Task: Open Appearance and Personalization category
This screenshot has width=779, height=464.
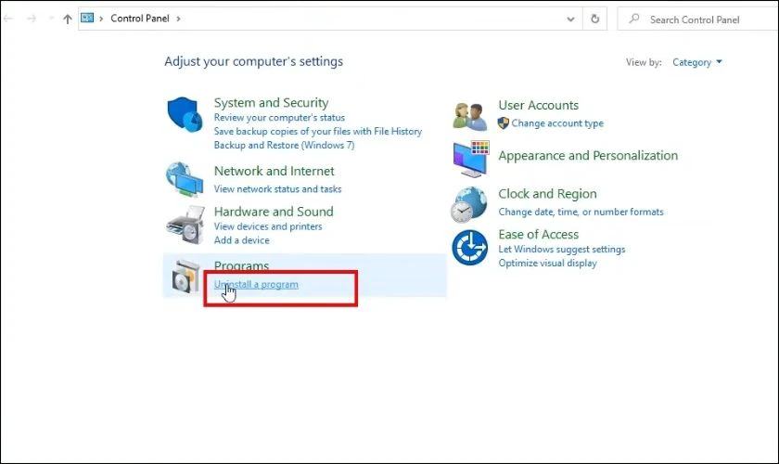Action: tap(588, 156)
